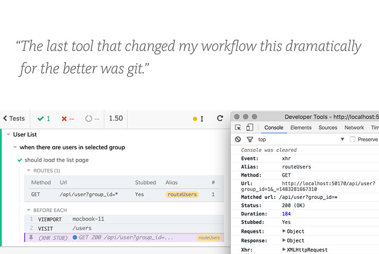Collapse the ROUTES (1) section
This screenshot has height=254, width=379.
29,171
